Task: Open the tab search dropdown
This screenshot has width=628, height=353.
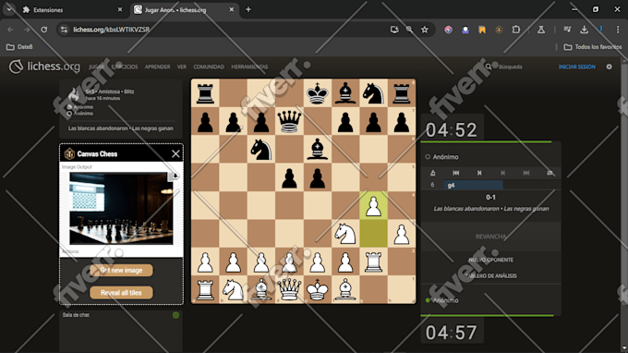Action: pyautogui.click(x=9, y=9)
